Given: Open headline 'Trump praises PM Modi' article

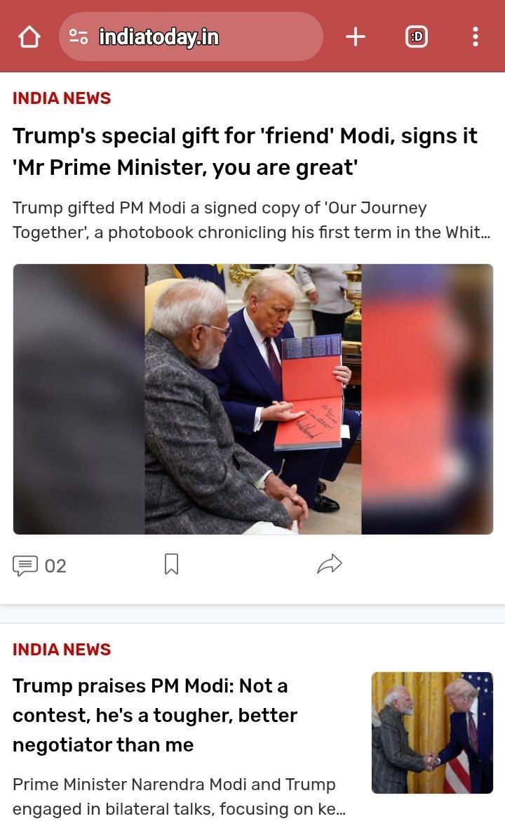Looking at the screenshot, I should tap(155, 715).
